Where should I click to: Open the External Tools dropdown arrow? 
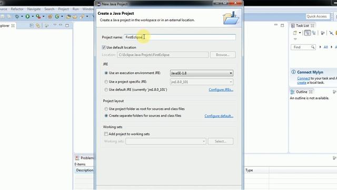coord(43,16)
